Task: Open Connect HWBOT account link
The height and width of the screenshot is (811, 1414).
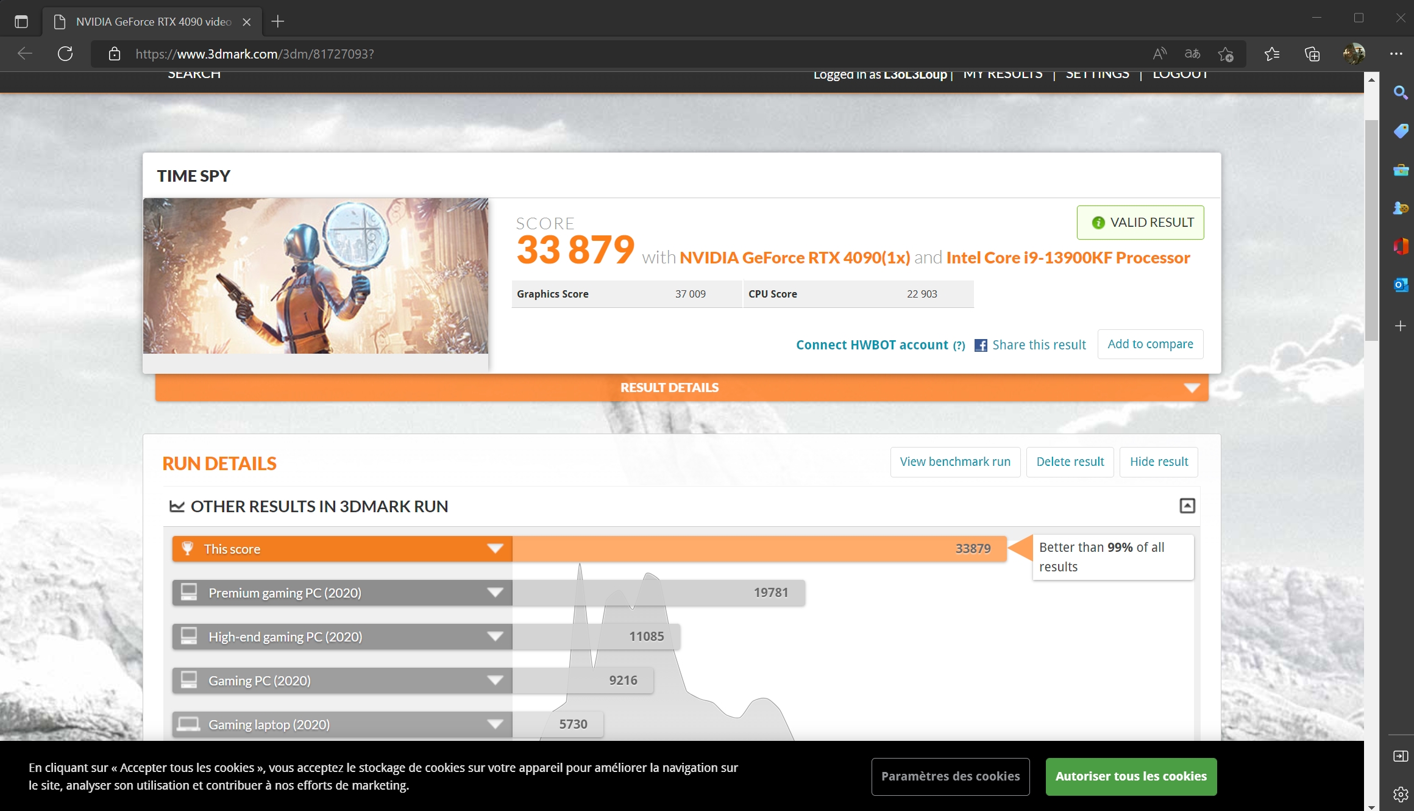Action: point(872,345)
